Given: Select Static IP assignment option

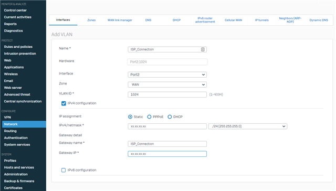Looking at the screenshot, I should pos(130,117).
